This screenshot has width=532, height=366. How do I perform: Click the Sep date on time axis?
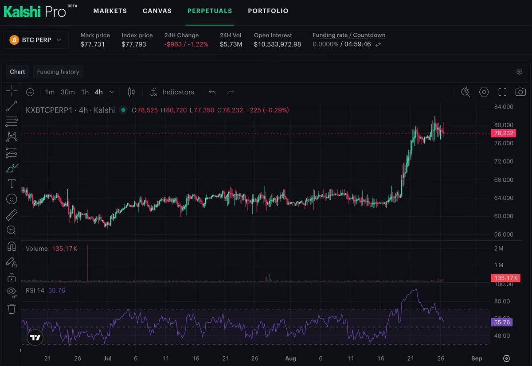pyautogui.click(x=477, y=358)
